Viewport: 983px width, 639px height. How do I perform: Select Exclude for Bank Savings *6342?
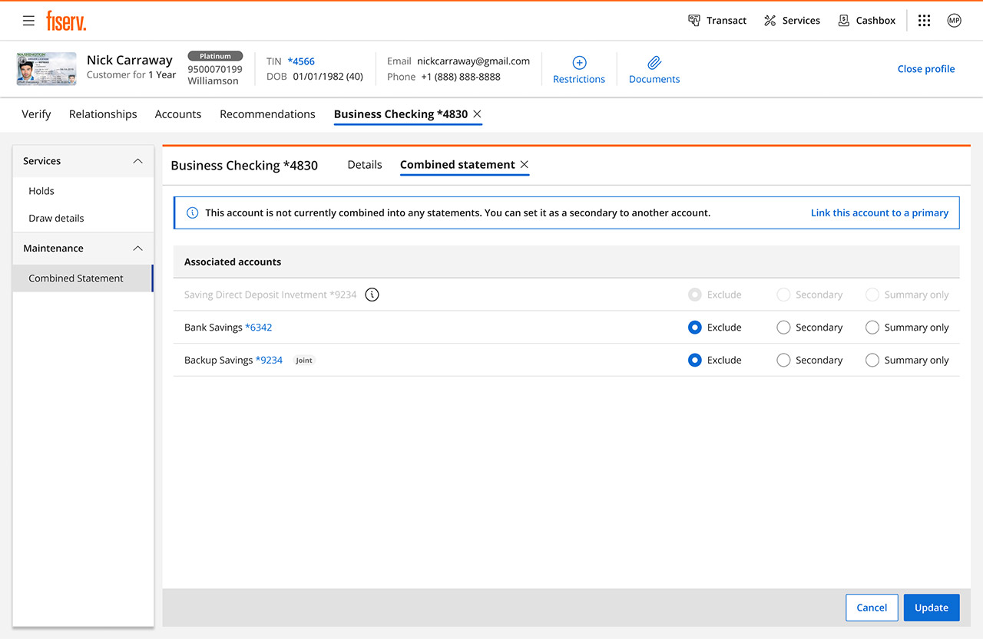[x=695, y=328]
